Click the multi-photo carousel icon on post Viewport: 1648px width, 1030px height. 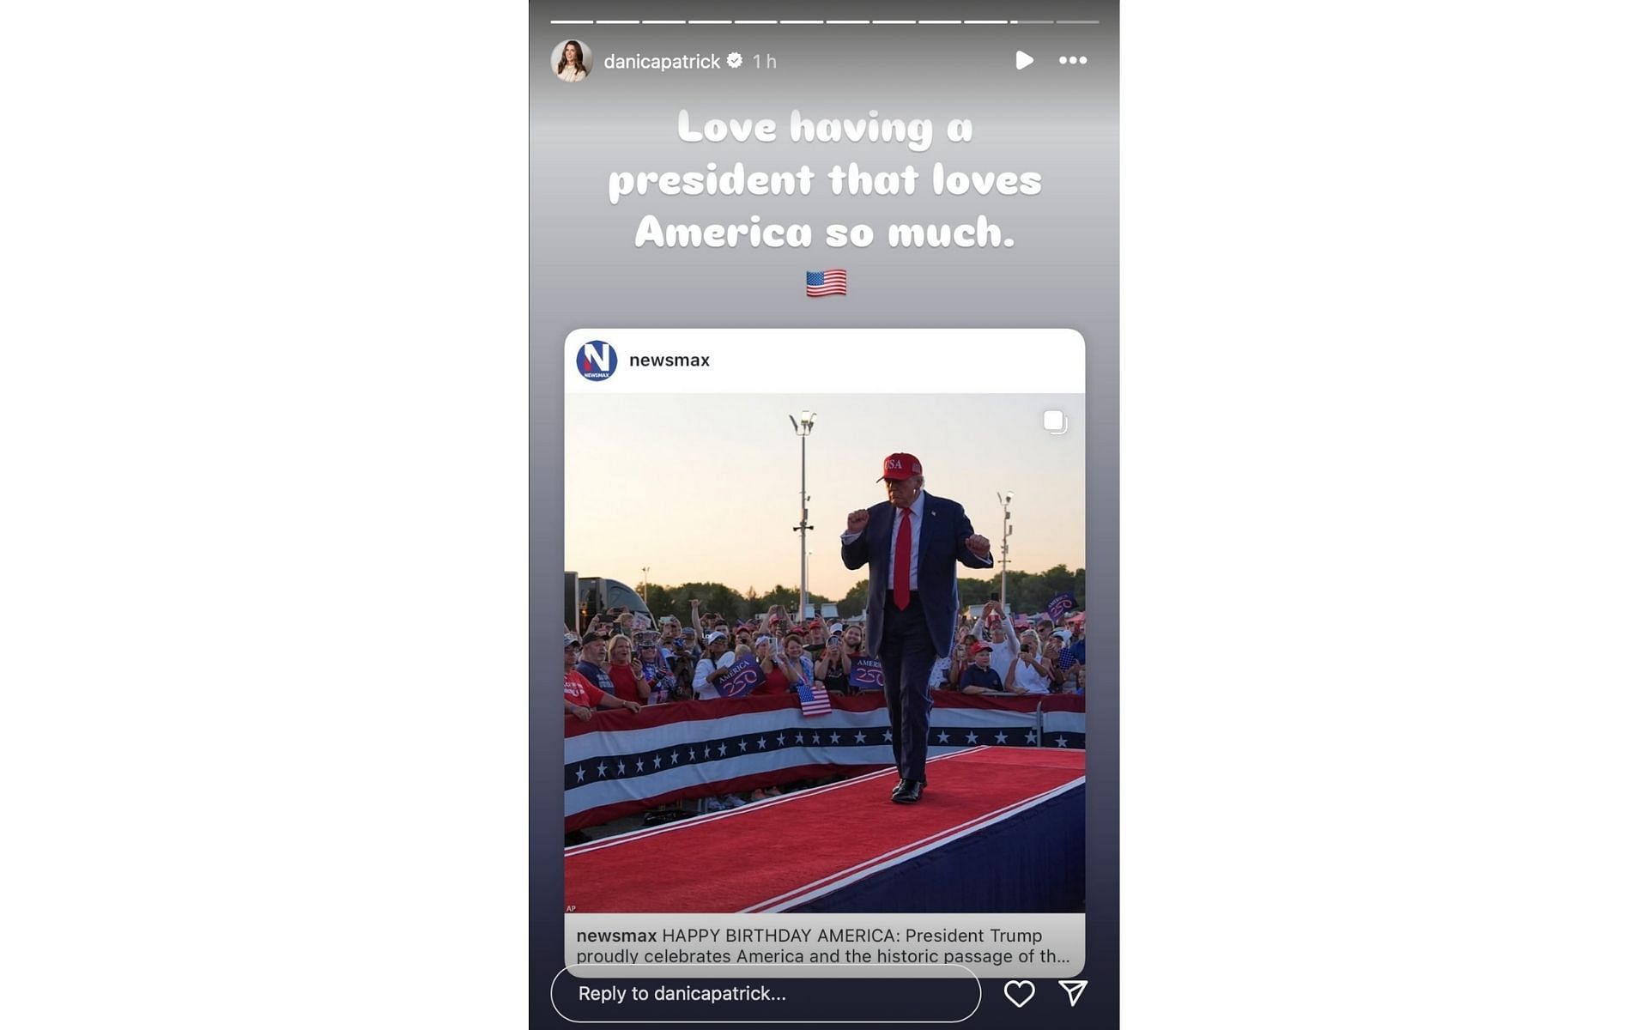1055,421
